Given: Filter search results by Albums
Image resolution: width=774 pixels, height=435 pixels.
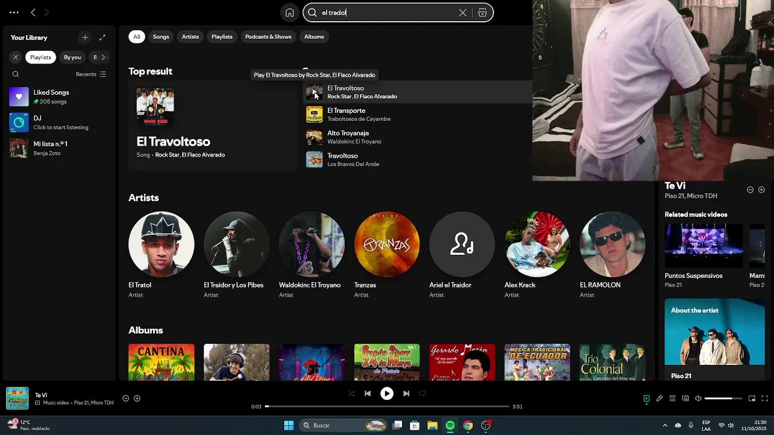Looking at the screenshot, I should click(314, 37).
